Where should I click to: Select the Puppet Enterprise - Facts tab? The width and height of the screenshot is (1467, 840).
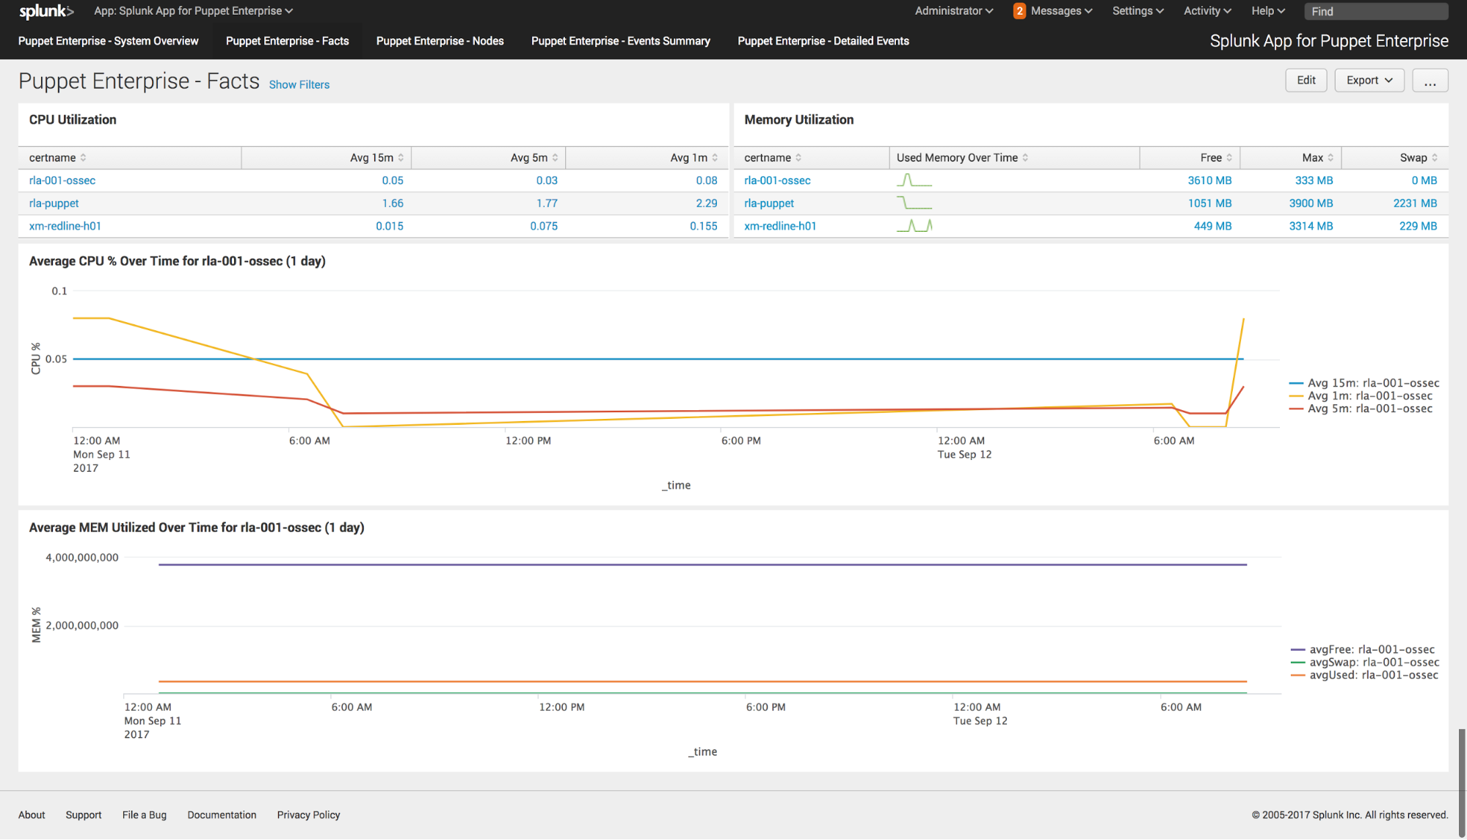click(x=287, y=41)
